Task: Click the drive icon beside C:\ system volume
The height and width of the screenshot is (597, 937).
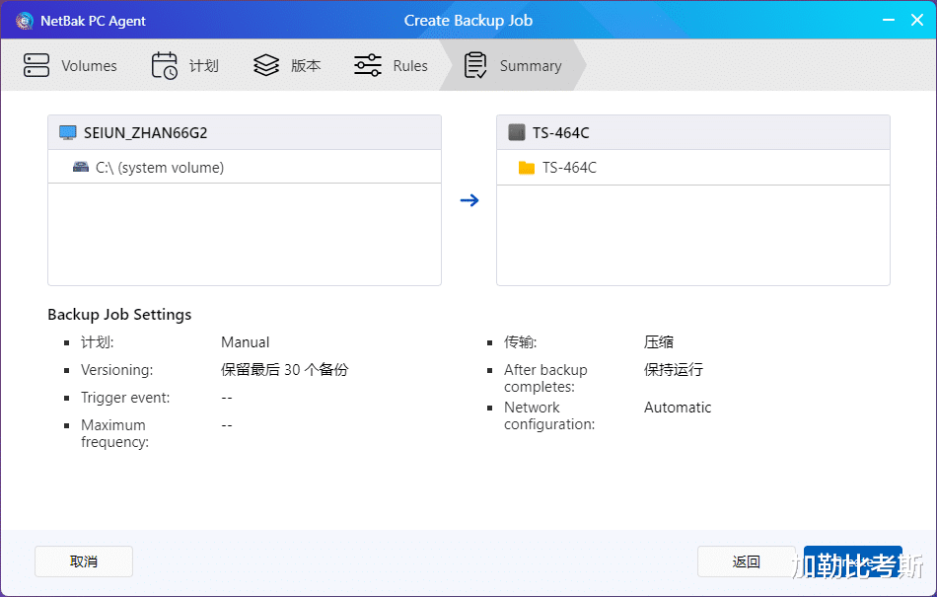Action: tap(81, 168)
